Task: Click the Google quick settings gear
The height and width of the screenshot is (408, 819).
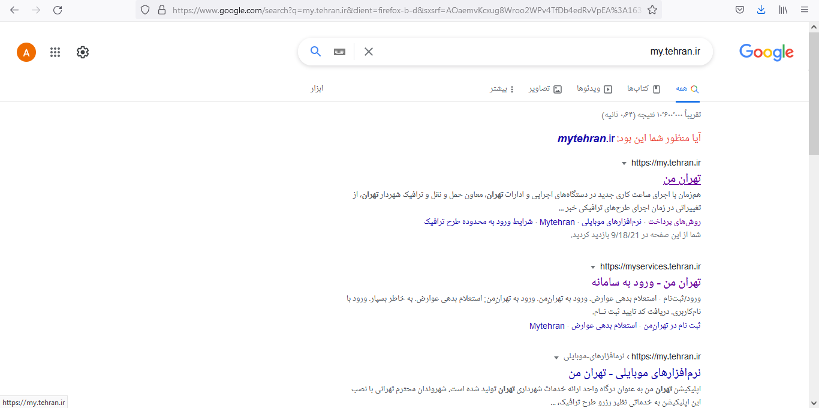Action: pyautogui.click(x=82, y=52)
